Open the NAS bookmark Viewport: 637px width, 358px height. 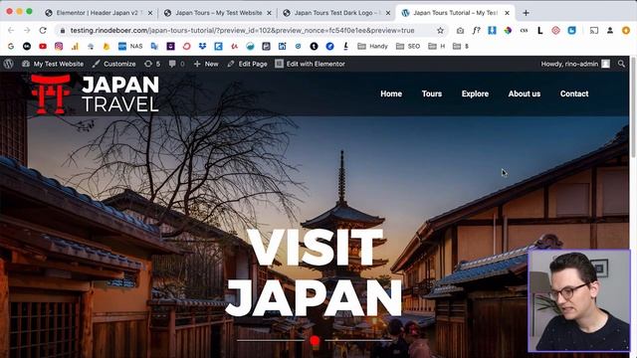click(130, 47)
